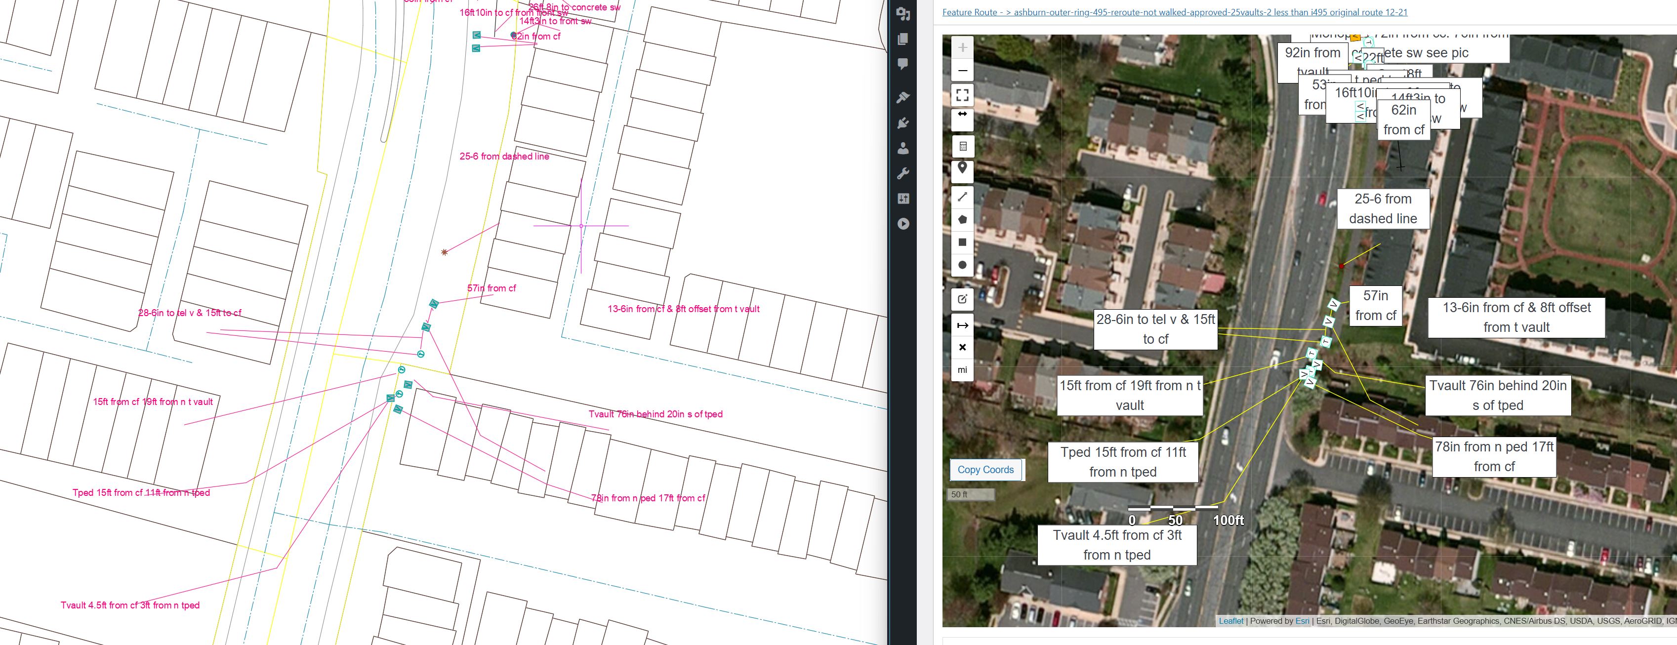Zoom in on the satellite map
The height and width of the screenshot is (645, 1677).
pos(962,47)
